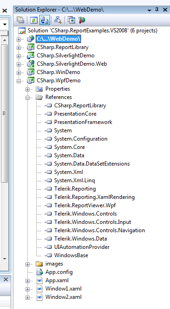Expand the App.xaml node

point(27,281)
